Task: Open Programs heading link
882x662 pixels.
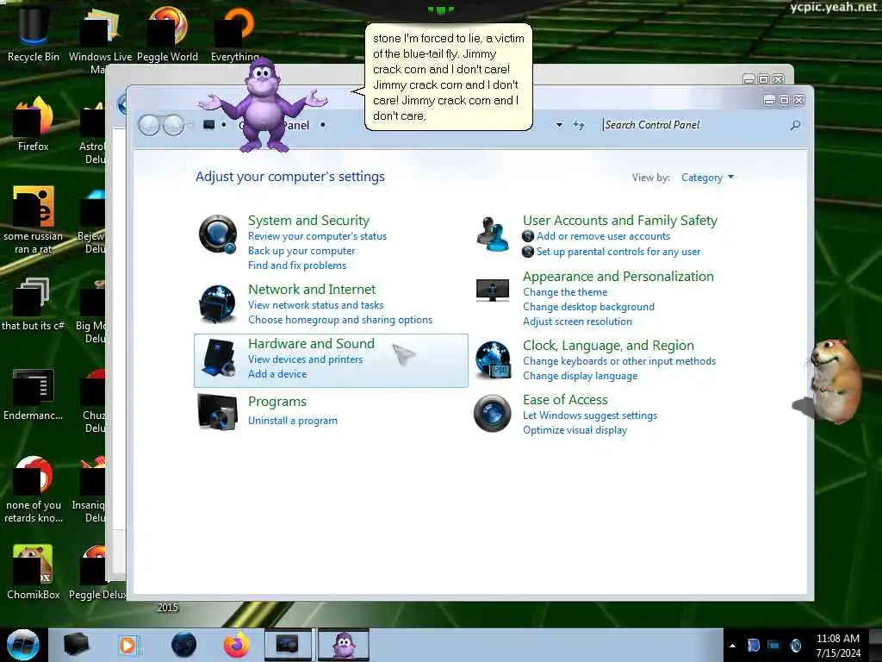Action: coord(277,402)
